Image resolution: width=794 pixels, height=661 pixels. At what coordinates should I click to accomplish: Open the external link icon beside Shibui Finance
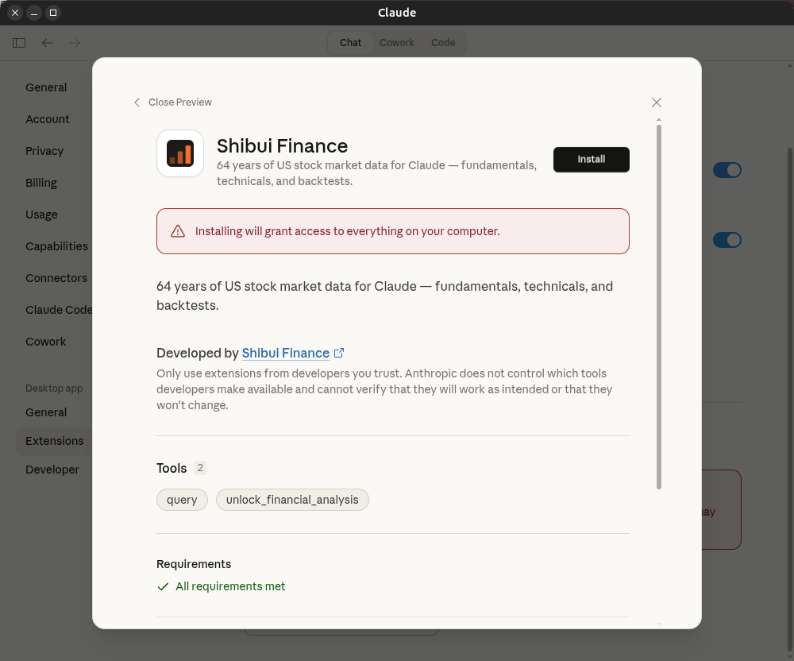(x=339, y=353)
